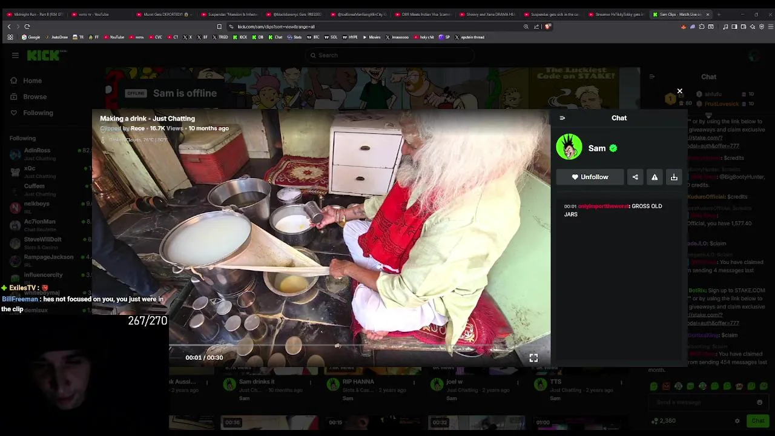Open the emoji picker in message box
Viewport: 775px width, 436px height.
pos(759,402)
